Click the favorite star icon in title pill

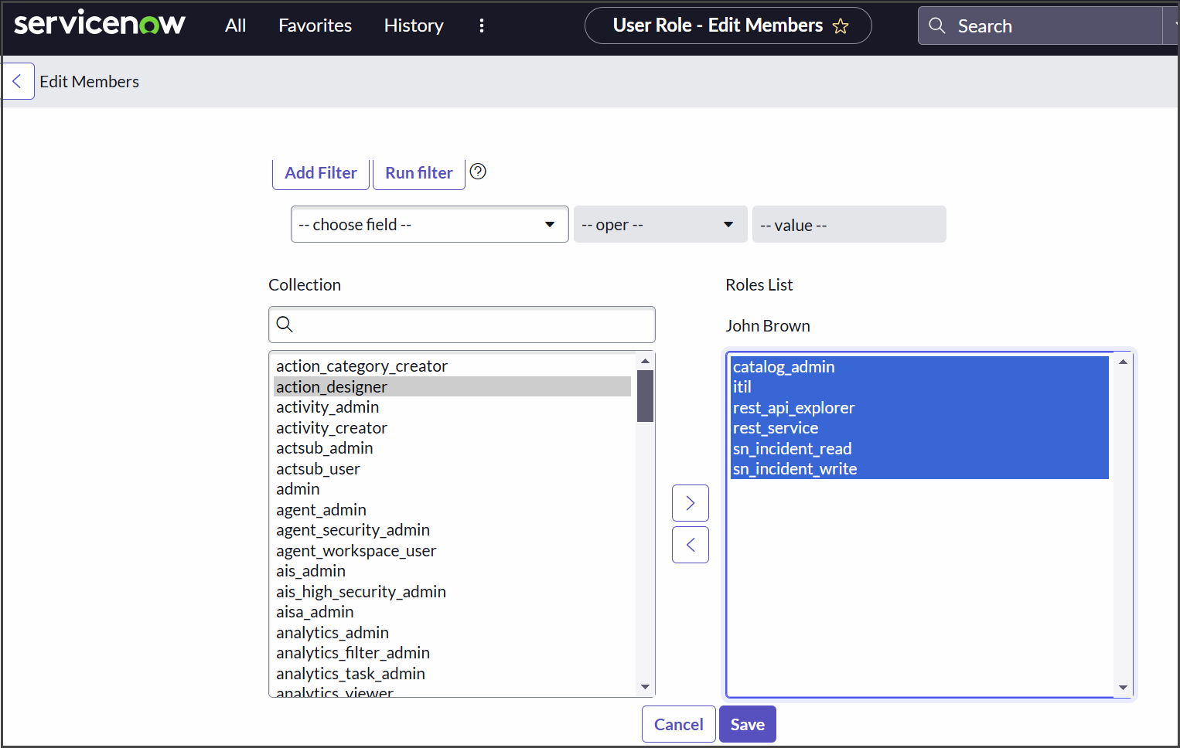click(841, 26)
